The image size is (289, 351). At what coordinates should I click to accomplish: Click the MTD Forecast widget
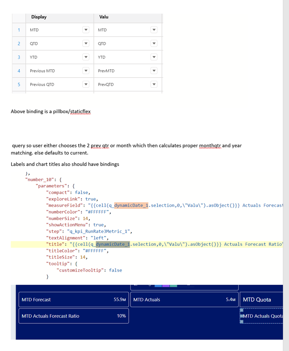74,300
